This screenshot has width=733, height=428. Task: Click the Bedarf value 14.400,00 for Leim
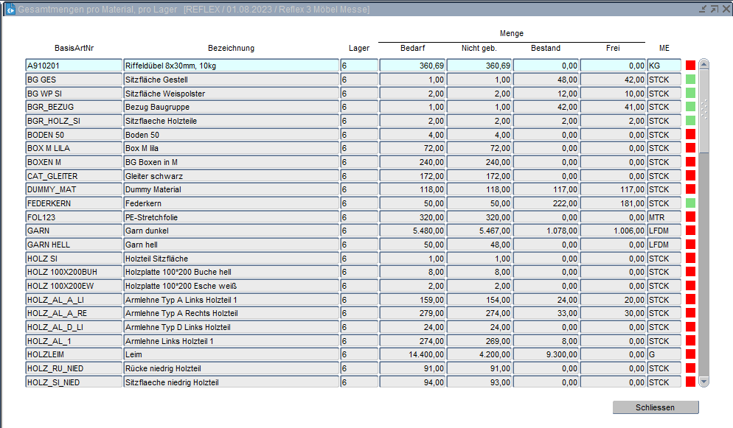click(x=412, y=355)
